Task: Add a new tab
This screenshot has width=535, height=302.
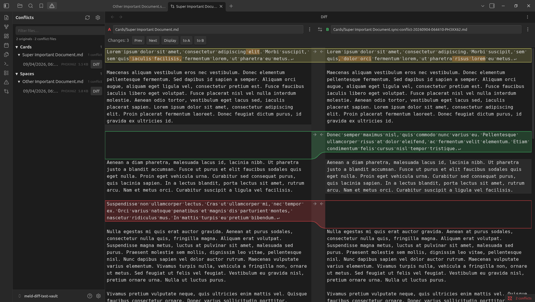Action: pos(231,6)
